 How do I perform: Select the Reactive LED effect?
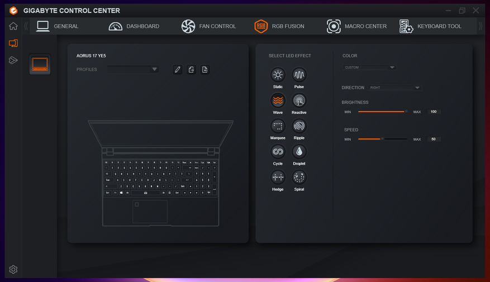[x=299, y=101]
